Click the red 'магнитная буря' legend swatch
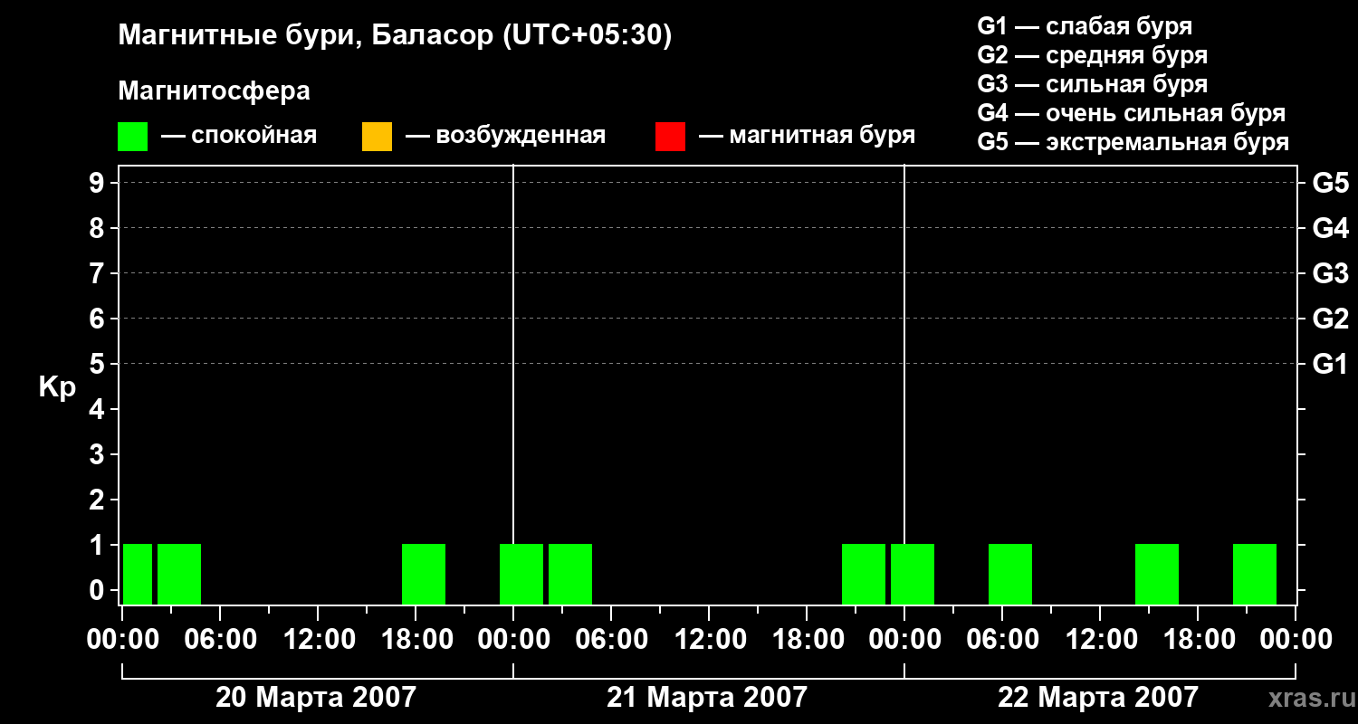This screenshot has height=724, width=1358. [x=670, y=137]
